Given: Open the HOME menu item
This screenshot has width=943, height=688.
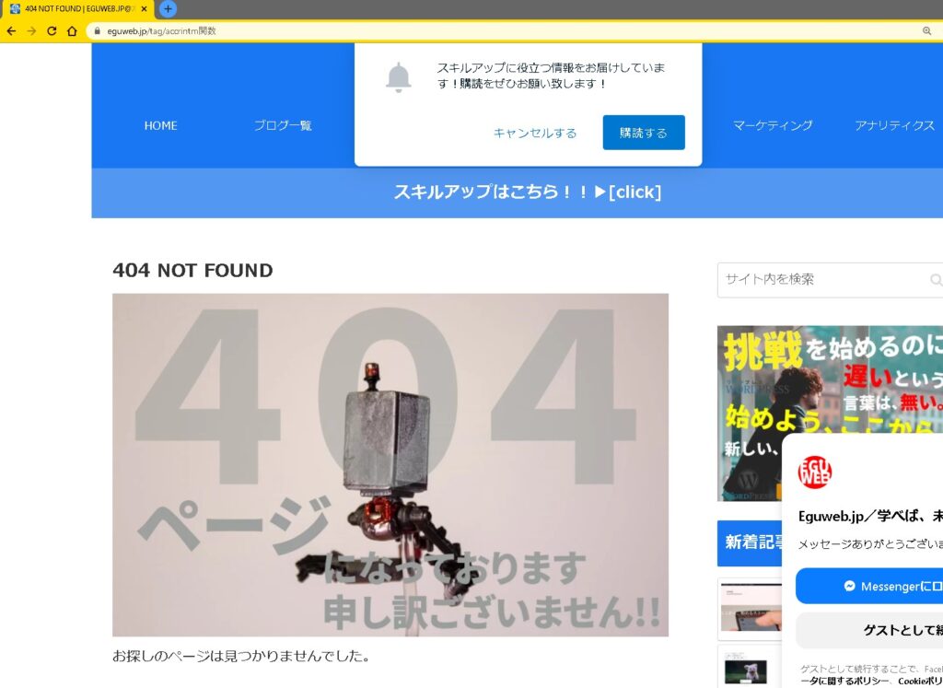Looking at the screenshot, I should (160, 125).
